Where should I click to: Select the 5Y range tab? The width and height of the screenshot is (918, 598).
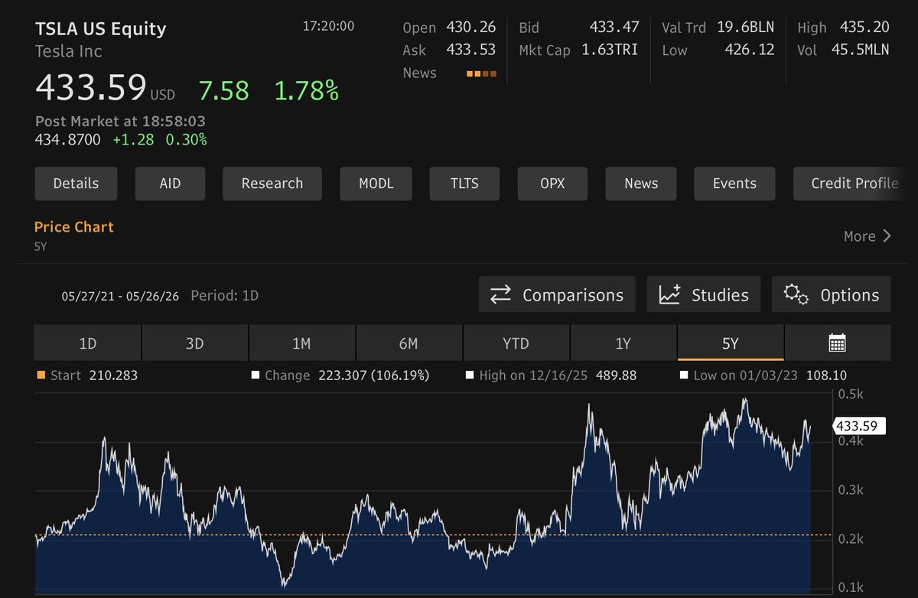click(731, 343)
